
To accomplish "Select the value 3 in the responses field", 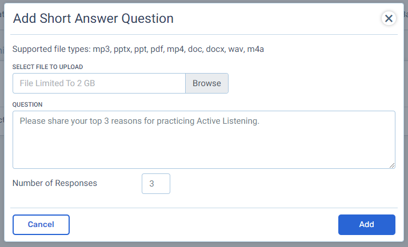I will [151, 184].
